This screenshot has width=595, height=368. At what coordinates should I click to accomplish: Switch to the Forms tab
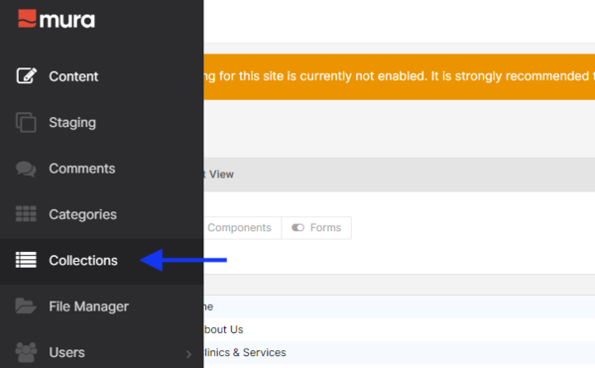316,227
